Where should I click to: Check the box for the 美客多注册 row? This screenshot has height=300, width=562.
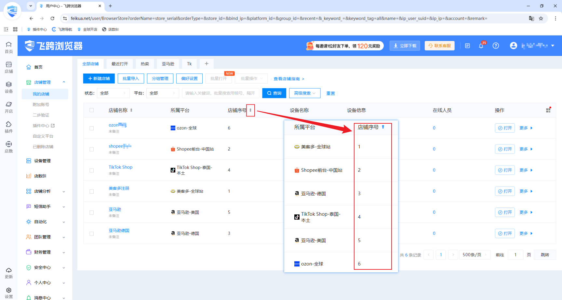click(x=91, y=192)
